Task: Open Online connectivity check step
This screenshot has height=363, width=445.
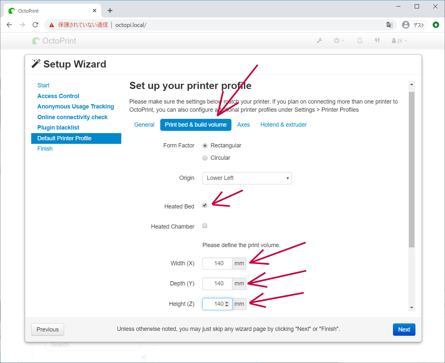Action: point(72,117)
